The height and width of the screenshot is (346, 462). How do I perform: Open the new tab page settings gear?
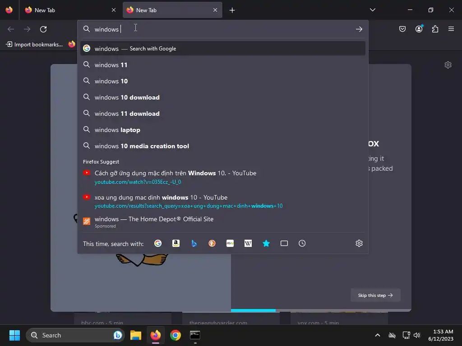448,65
